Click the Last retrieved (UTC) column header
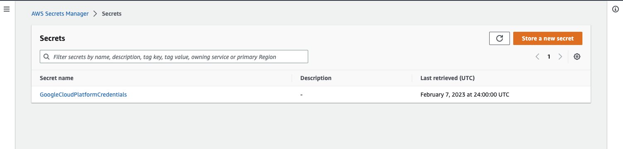The image size is (623, 149). 447,78
